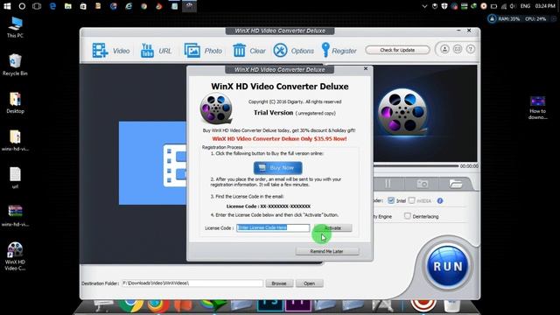This screenshot has height=315, width=560.
Task: Click the Clear trash-can toolbar icon
Action: [x=239, y=51]
